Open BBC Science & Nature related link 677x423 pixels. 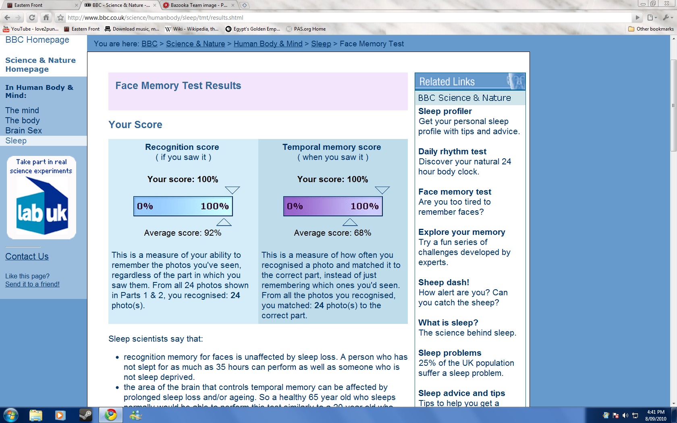click(465, 98)
